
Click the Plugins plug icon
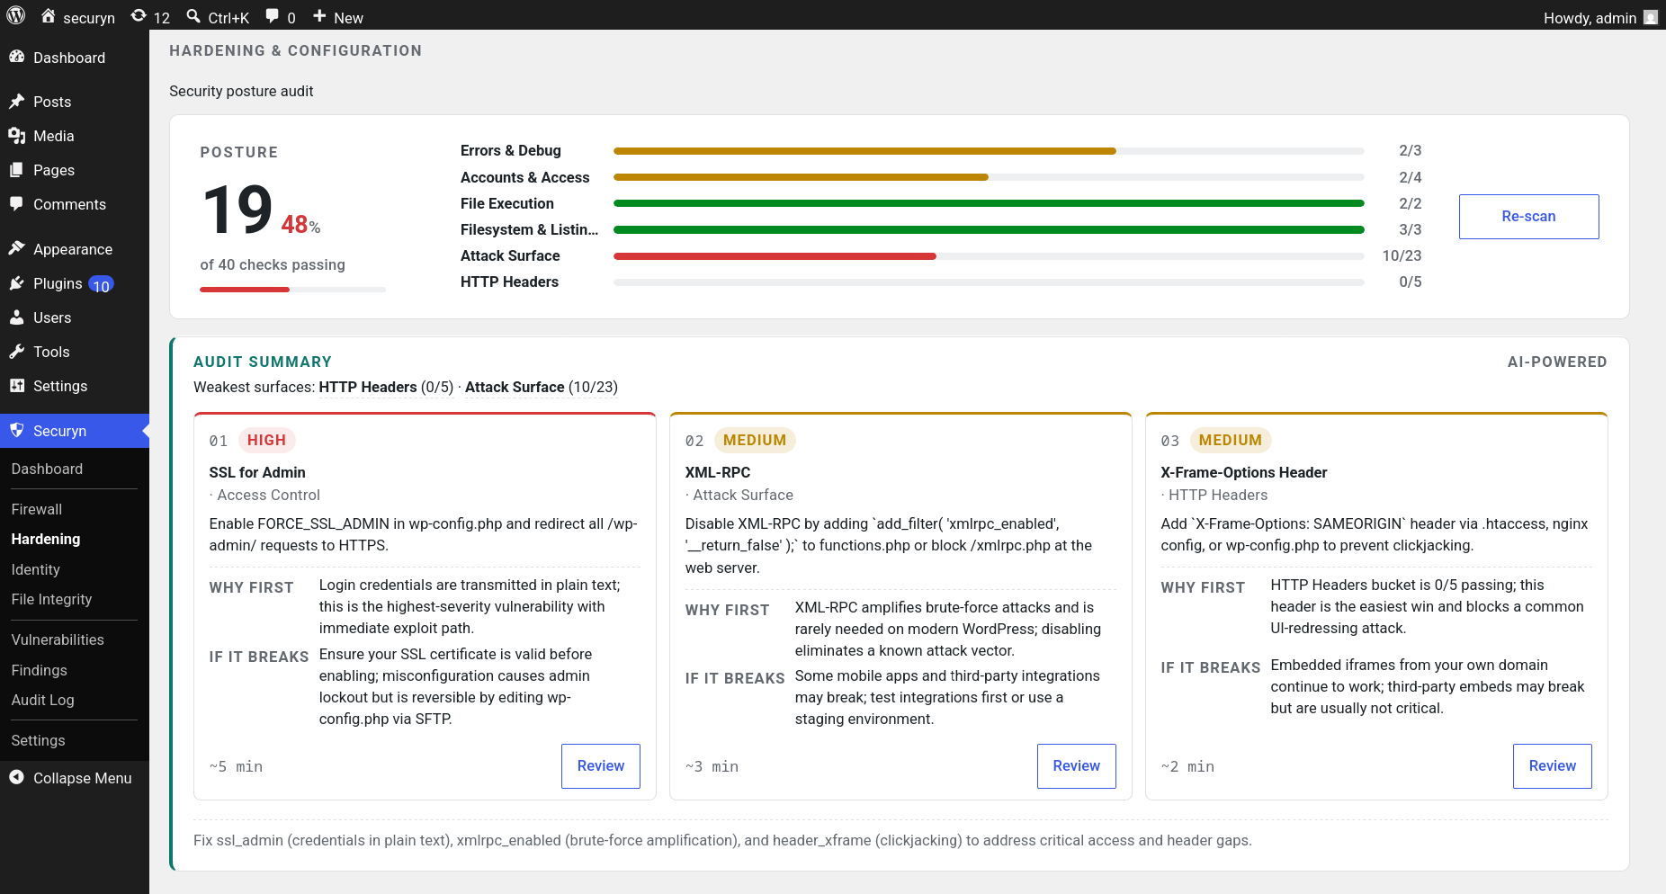[x=16, y=282]
